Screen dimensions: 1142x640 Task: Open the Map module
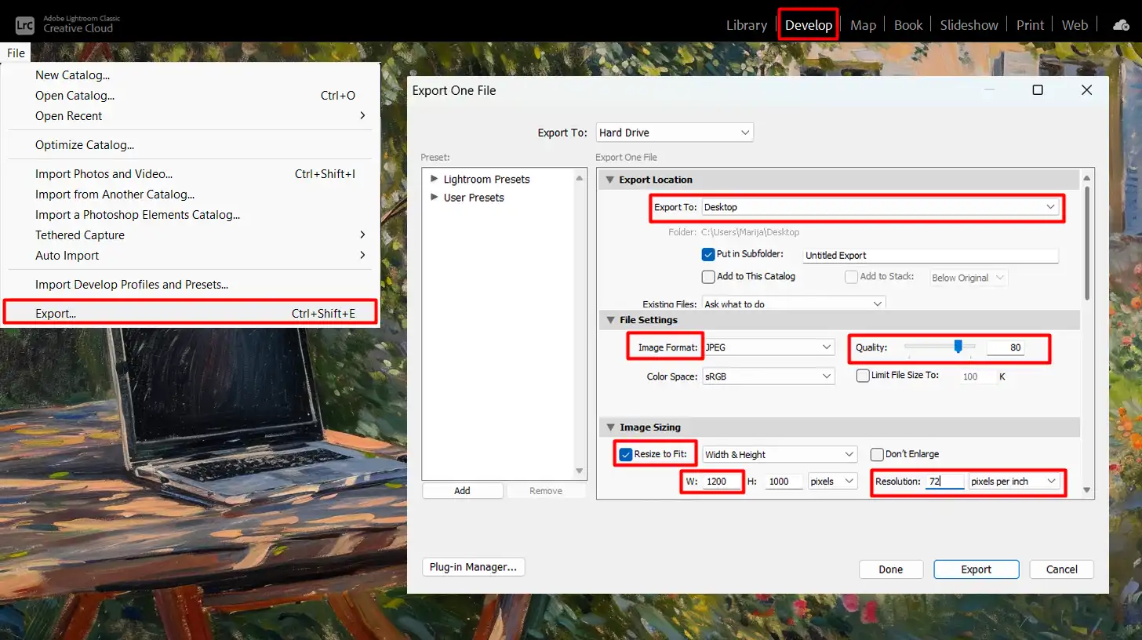[863, 25]
